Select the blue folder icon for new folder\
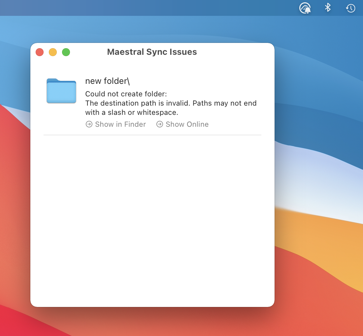This screenshot has height=336, width=363. point(61,91)
